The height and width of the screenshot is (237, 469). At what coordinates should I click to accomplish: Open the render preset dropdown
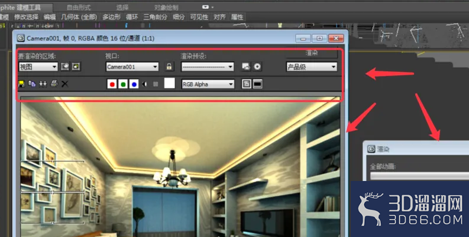[x=208, y=67]
